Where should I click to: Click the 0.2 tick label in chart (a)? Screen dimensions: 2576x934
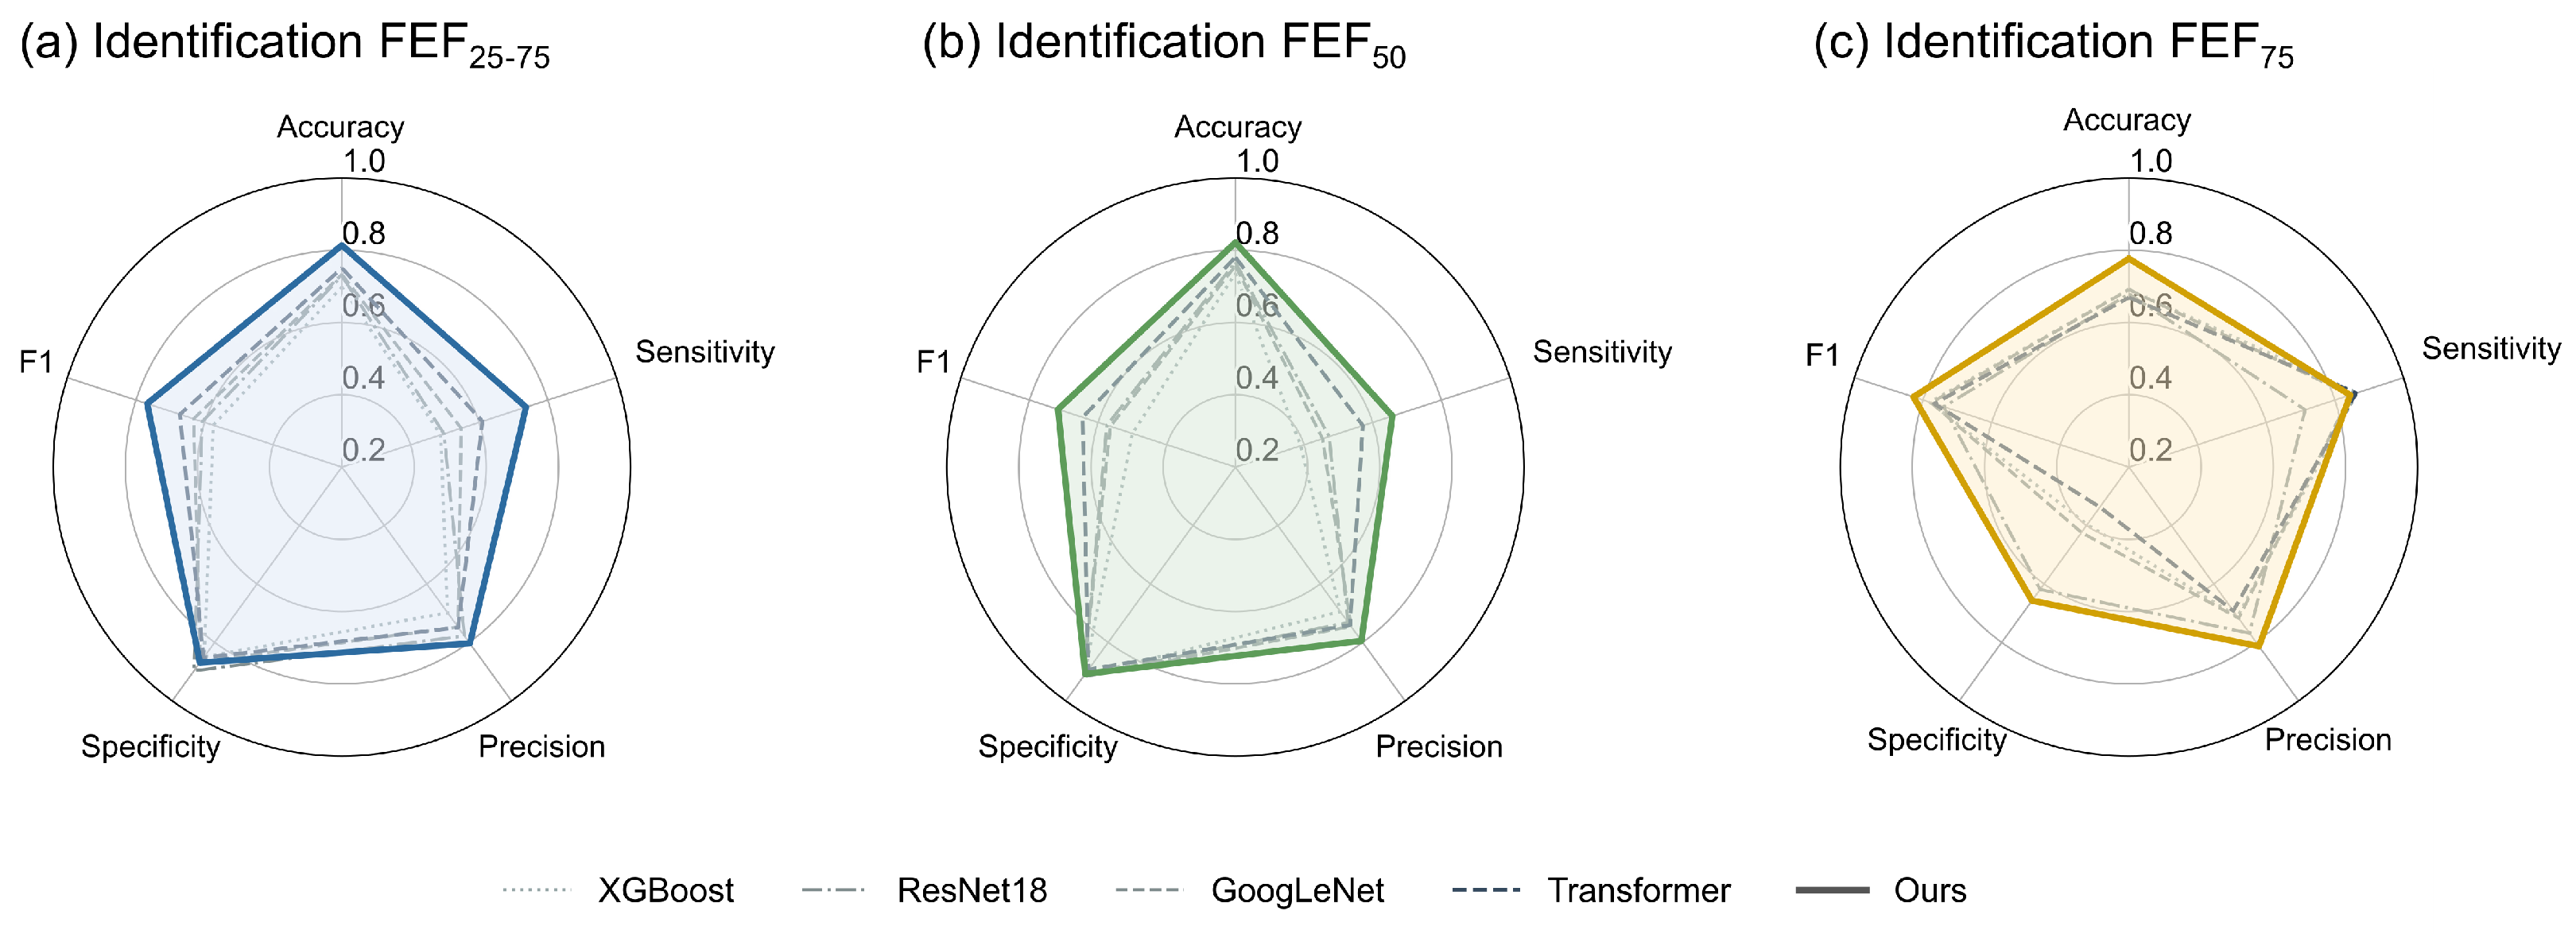tap(364, 450)
